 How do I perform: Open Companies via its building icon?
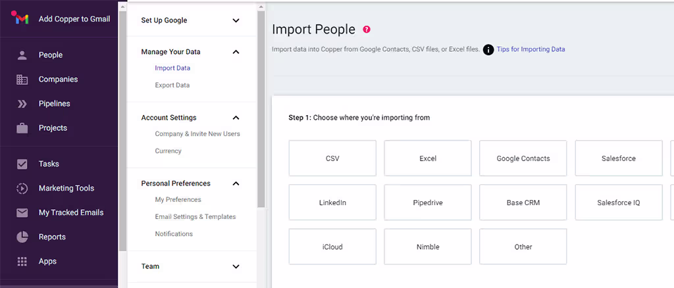22,80
